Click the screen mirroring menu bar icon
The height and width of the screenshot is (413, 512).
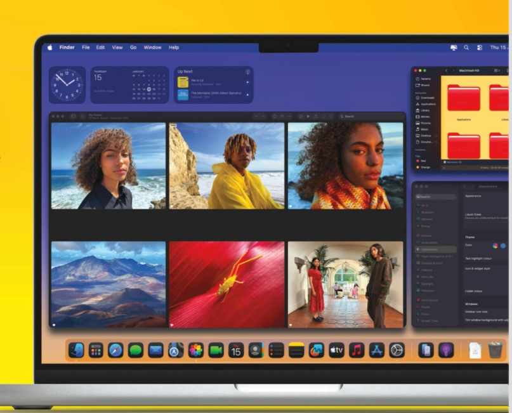tap(454, 48)
